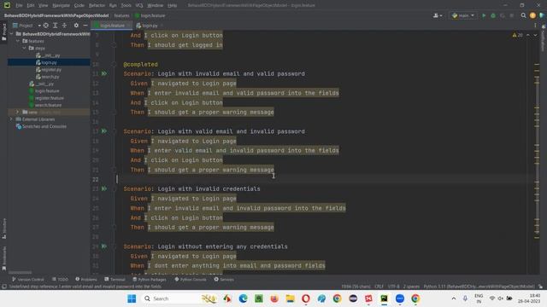Viewport: 547px width, 307px height.
Task: Open the Project view selector dropdown
Action: point(26,26)
